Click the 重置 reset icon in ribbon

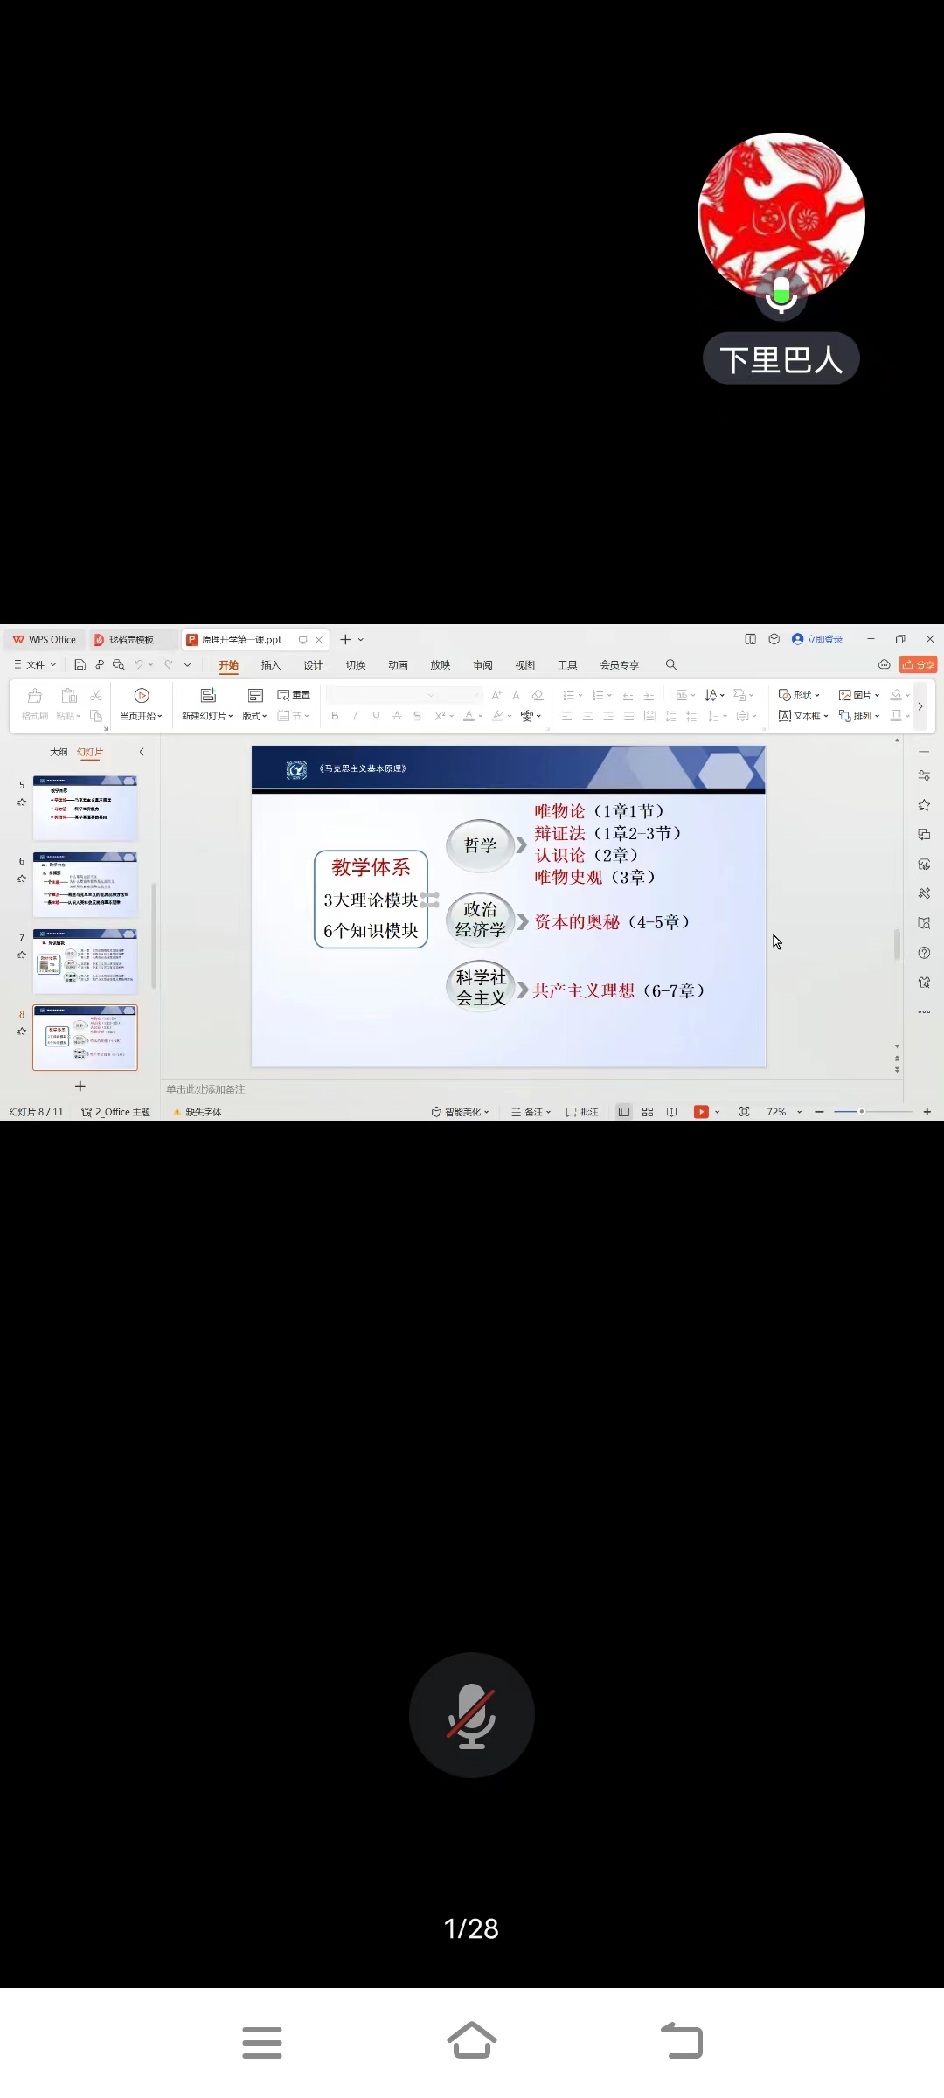coord(295,696)
